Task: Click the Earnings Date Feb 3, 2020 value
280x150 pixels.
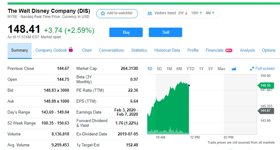Action: point(126,112)
